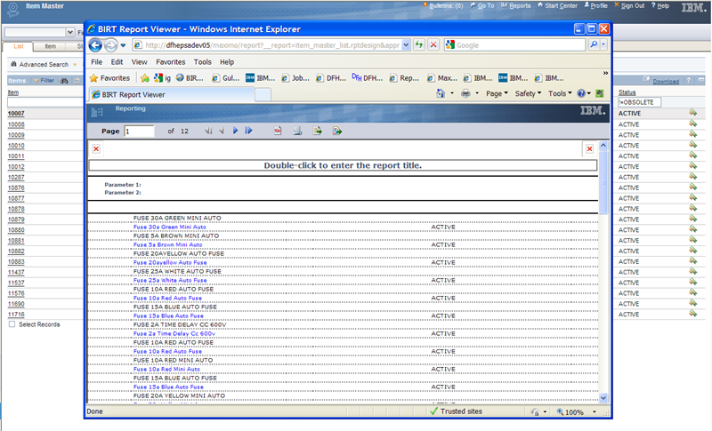
Task: Click the IE forward button
Action: point(110,45)
